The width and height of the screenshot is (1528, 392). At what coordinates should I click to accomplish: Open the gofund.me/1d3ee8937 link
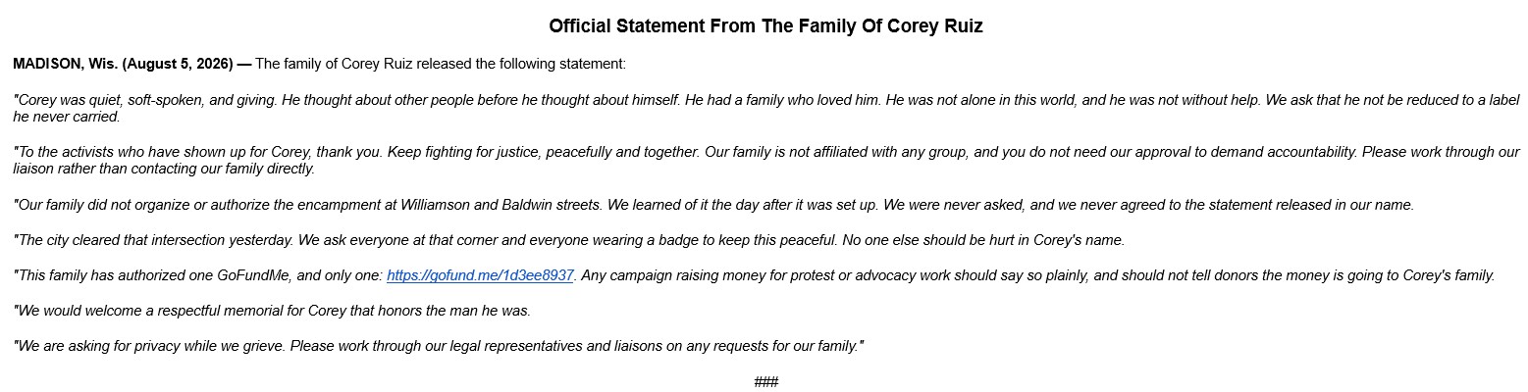(480, 275)
